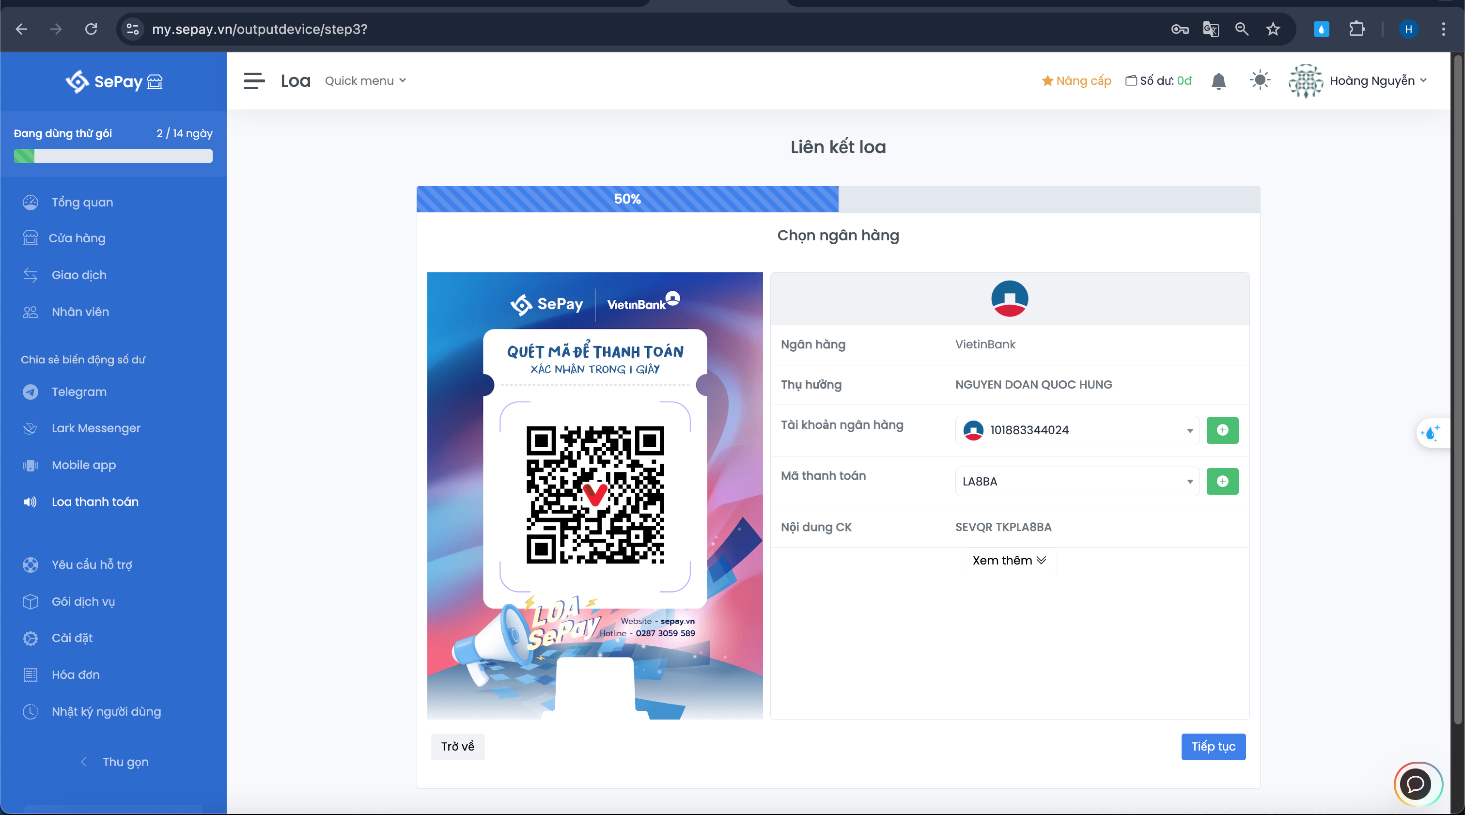Click the translate page icon
The width and height of the screenshot is (1465, 815).
coord(1211,29)
